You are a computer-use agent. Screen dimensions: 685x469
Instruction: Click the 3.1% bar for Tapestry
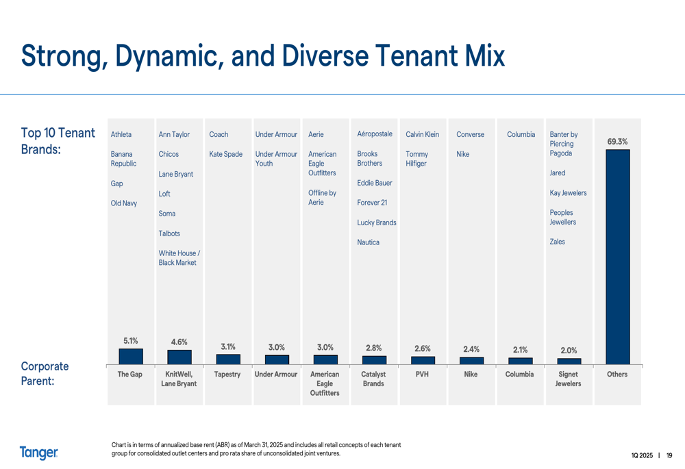(228, 359)
